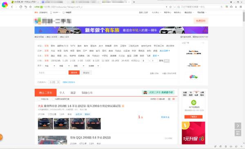Open the 大众 2010款 1.6 手动 listing title
This screenshot has width=245, height=149.
coord(79,106)
